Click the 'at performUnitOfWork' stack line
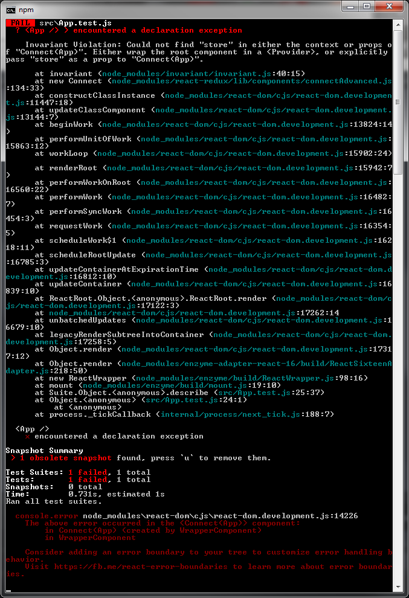 pos(199,143)
